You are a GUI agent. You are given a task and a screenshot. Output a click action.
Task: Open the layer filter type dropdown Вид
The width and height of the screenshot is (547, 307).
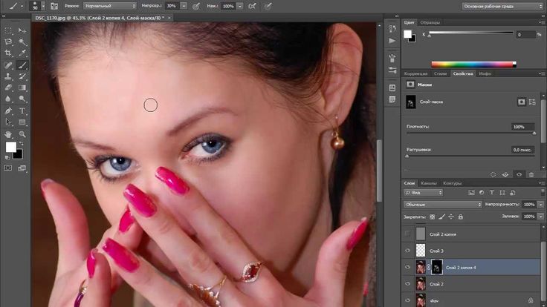pos(423,193)
